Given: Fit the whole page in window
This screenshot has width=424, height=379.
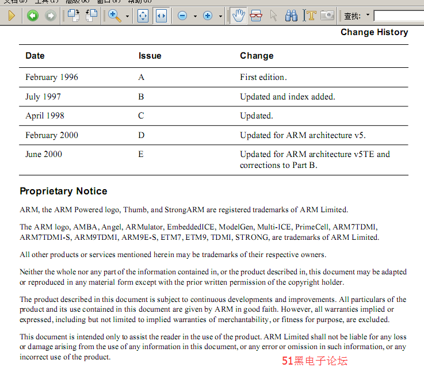Looking at the screenshot, I should (143, 16).
